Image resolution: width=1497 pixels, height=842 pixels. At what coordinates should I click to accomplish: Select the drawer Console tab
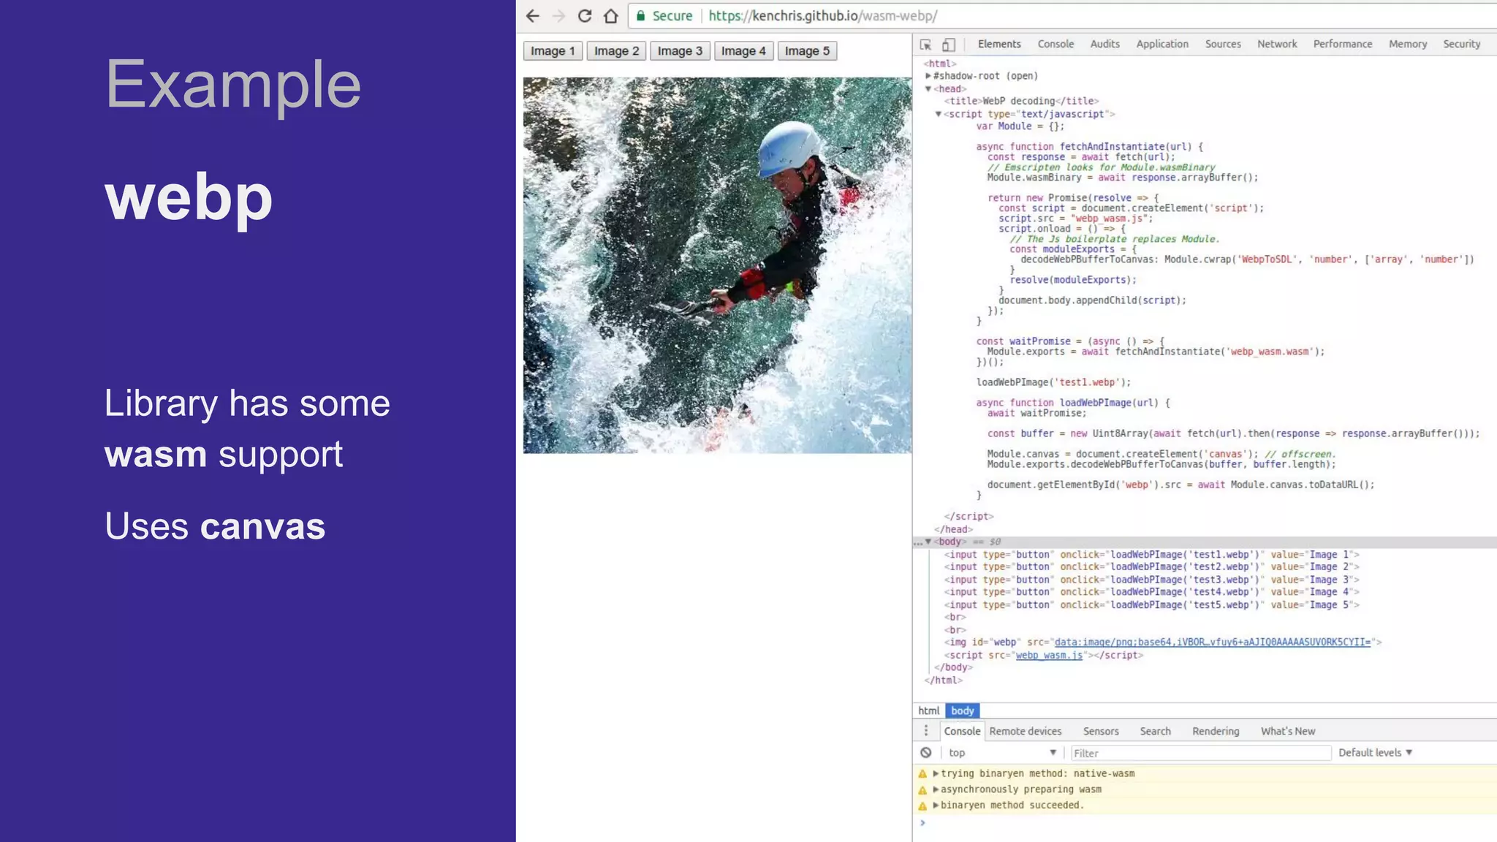tap(962, 732)
